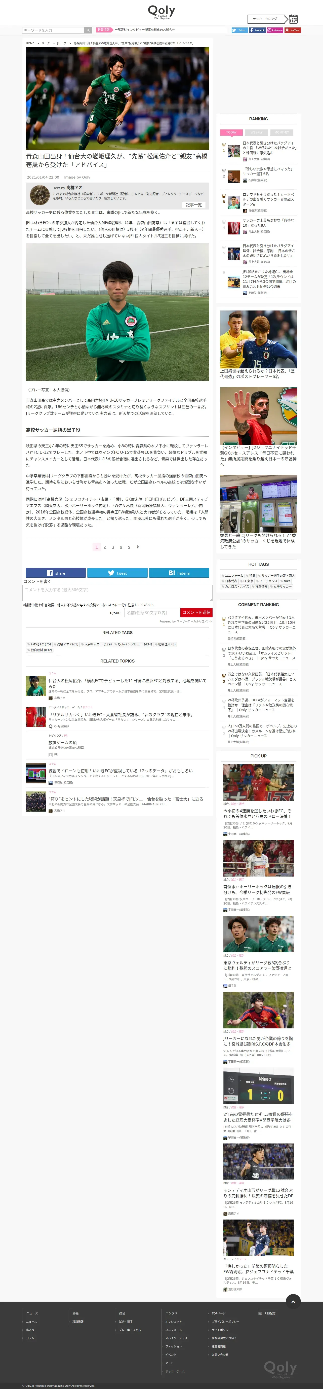
Task: Open JEF United GK interview thumbnail
Action: click(258, 416)
